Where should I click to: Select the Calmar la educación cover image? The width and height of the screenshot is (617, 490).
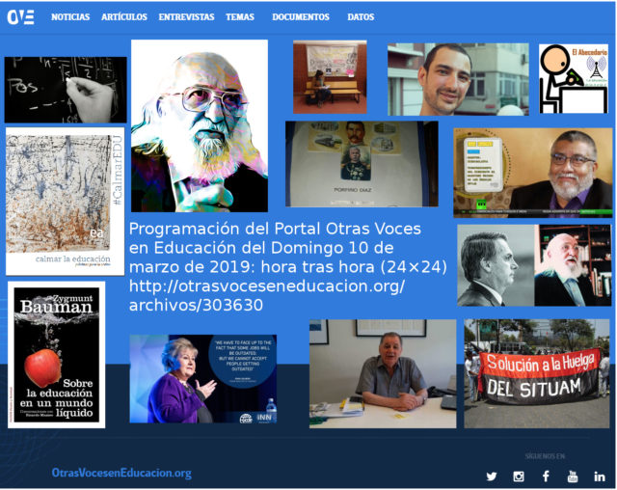pos(65,201)
